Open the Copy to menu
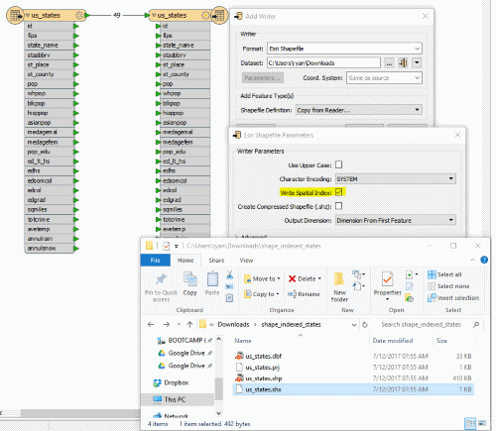The height and width of the screenshot is (431, 496). 262,294
